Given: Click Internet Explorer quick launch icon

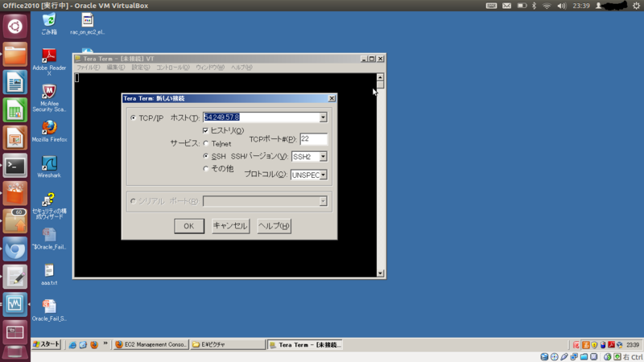Looking at the screenshot, I should click(x=72, y=345).
